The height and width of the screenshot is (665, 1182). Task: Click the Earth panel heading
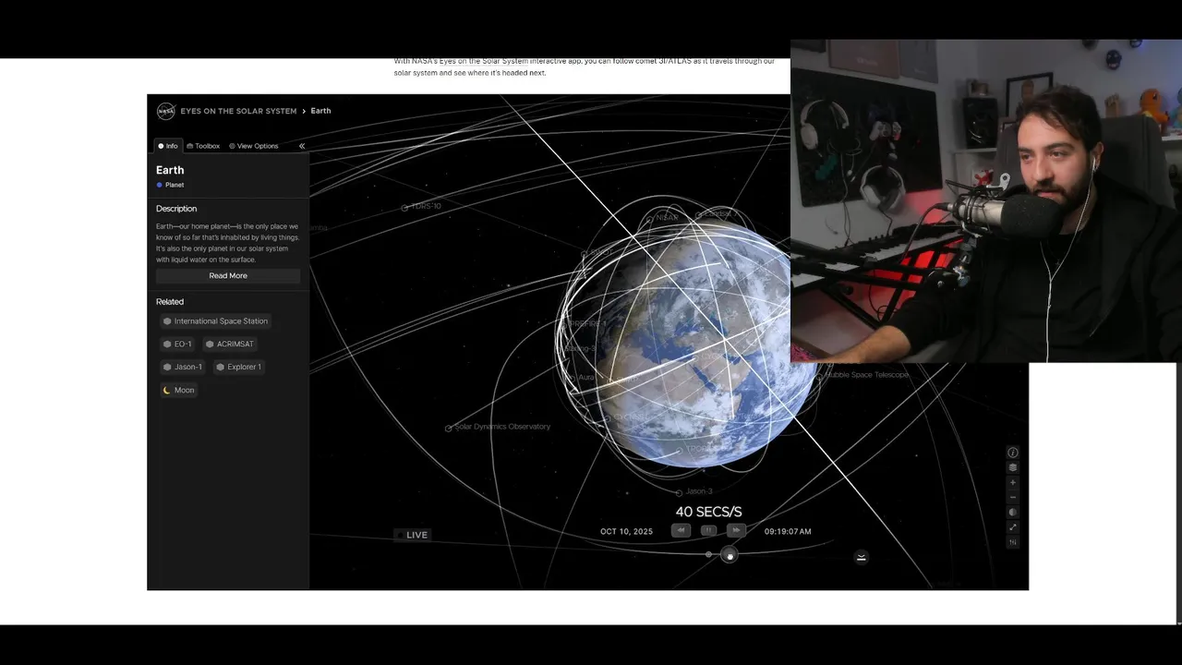click(170, 170)
